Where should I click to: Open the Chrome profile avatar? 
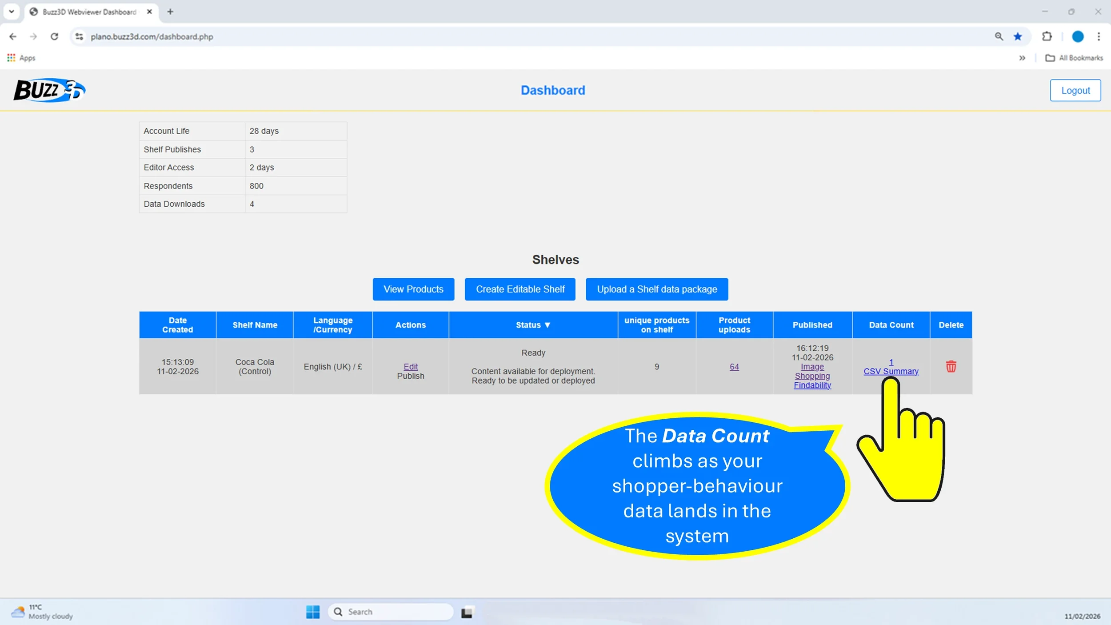click(1077, 36)
